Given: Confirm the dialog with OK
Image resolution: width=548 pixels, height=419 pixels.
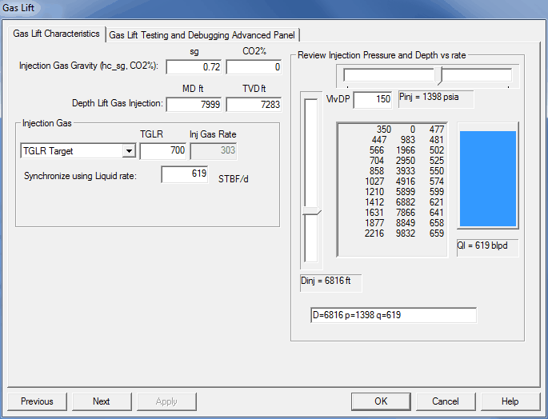Looking at the screenshot, I should pyautogui.click(x=381, y=401).
